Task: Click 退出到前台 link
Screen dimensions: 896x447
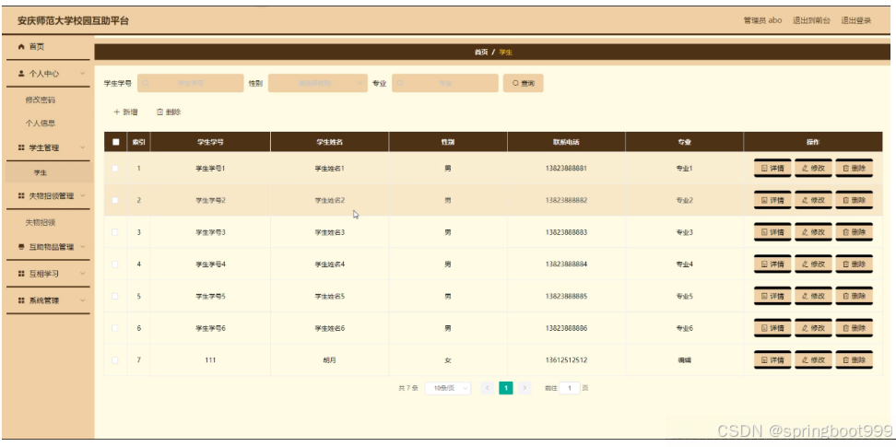Action: [811, 20]
